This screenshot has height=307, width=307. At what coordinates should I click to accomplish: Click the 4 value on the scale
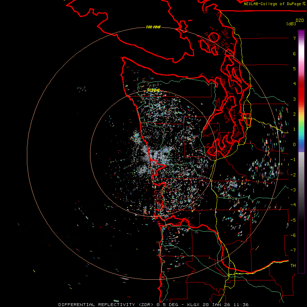coord(294,84)
